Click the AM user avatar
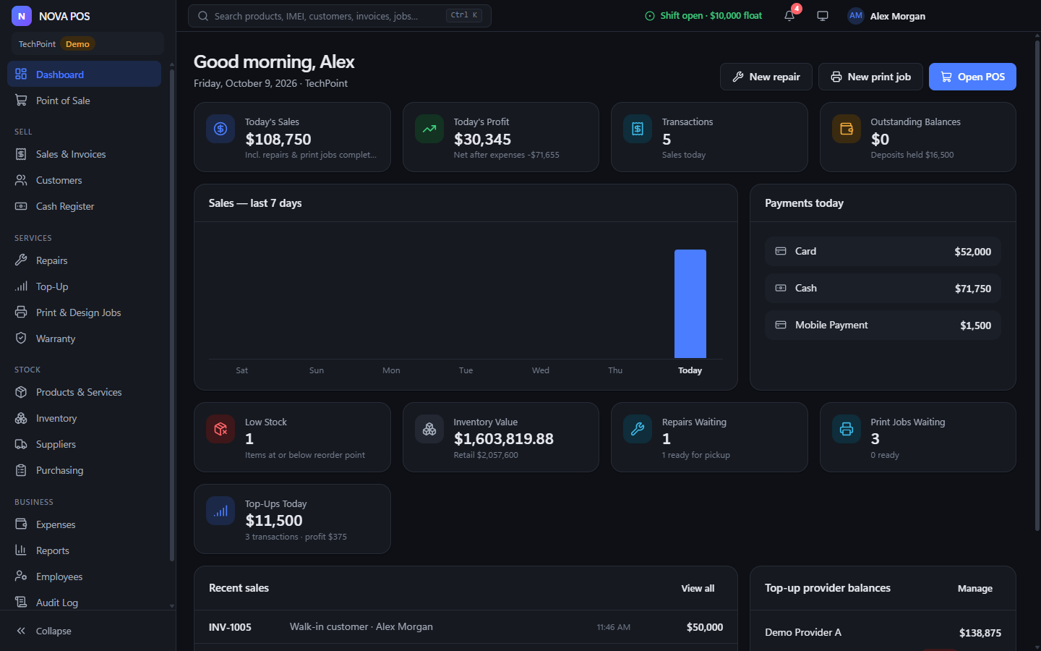 pyautogui.click(x=856, y=16)
